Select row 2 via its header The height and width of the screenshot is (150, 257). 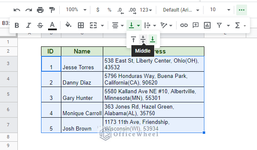pyautogui.click(x=9, y=51)
